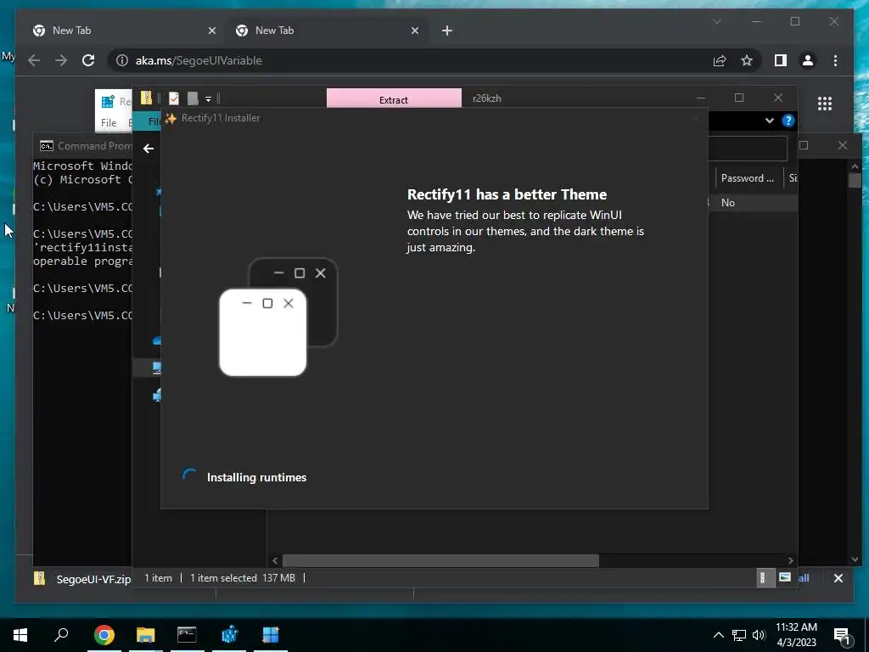Open the SegoeUI-VF.zip download item
The height and width of the screenshot is (652, 869).
(82, 579)
